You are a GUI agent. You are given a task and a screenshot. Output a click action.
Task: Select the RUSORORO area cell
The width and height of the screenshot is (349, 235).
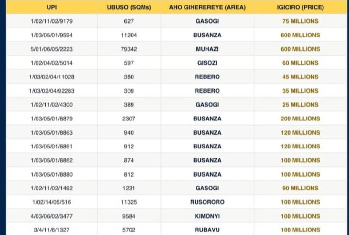pos(207,202)
